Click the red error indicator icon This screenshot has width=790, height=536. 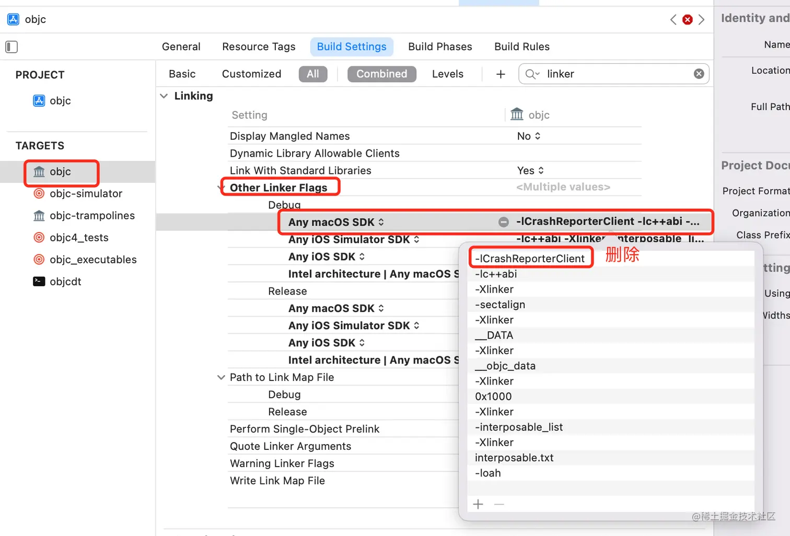pyautogui.click(x=688, y=20)
